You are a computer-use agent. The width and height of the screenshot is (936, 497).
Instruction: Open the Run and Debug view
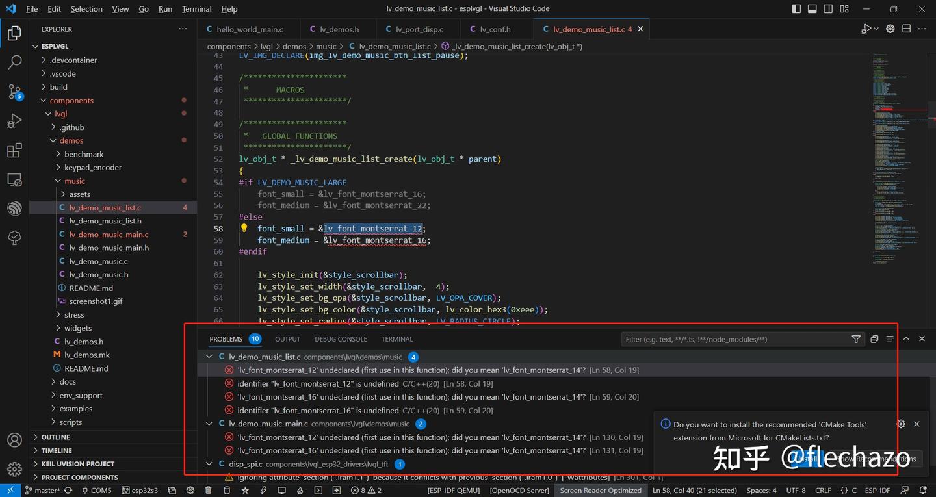click(14, 121)
